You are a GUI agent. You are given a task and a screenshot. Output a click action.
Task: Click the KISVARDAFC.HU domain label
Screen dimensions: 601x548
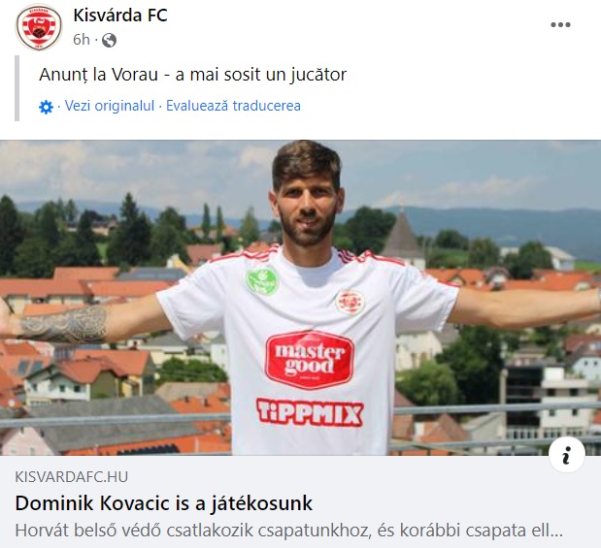(x=72, y=477)
